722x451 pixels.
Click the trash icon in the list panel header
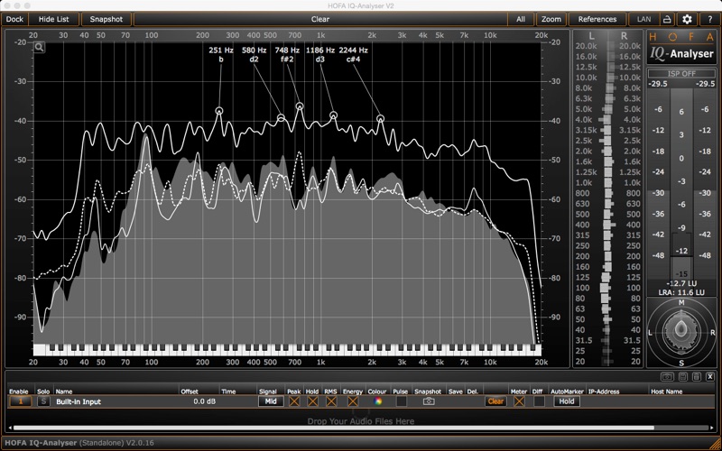(x=697, y=377)
